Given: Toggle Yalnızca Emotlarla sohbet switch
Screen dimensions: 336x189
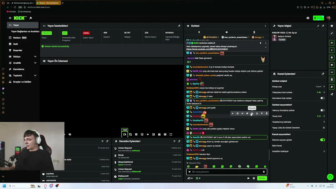Looking at the screenshot, I should click(x=323, y=111).
